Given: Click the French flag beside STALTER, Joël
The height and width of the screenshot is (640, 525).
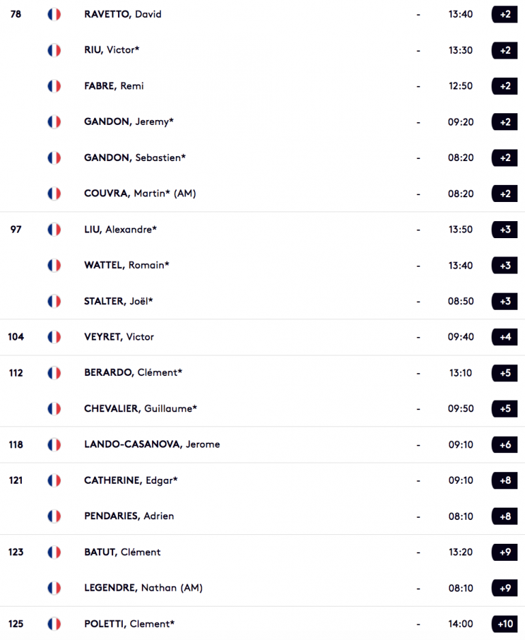Looking at the screenshot, I should pos(55,301).
